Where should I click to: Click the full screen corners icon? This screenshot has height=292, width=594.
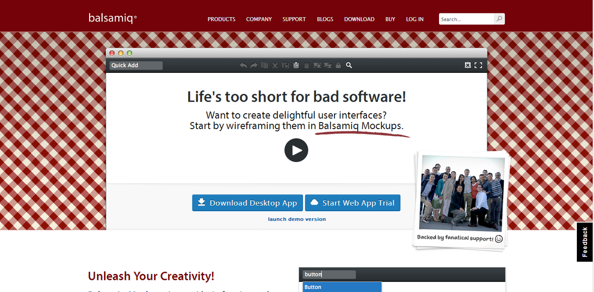tap(478, 65)
